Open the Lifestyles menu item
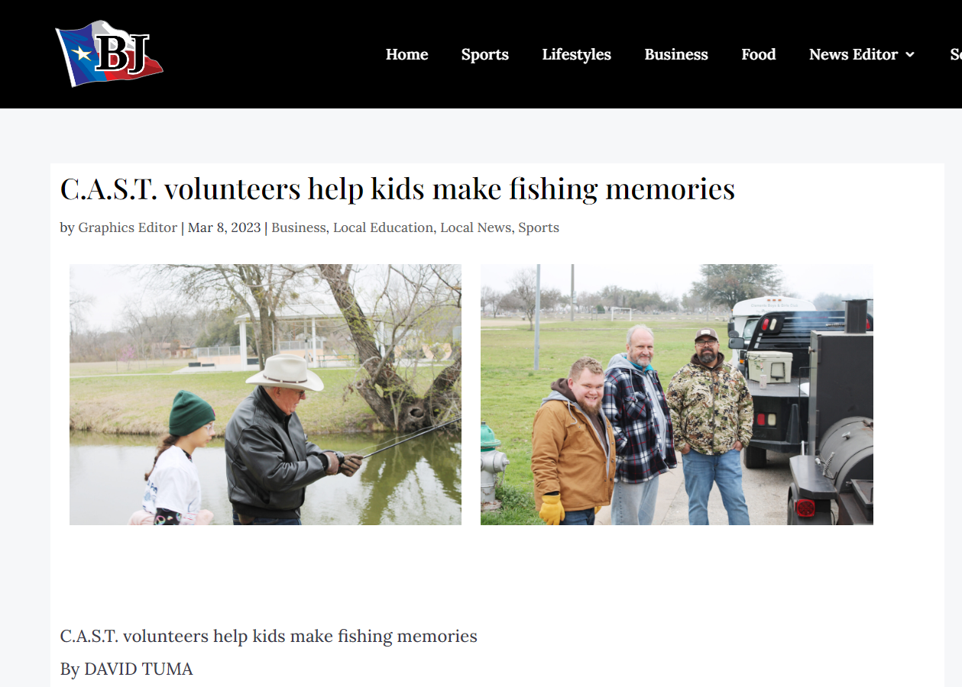The height and width of the screenshot is (687, 962). 577,54
